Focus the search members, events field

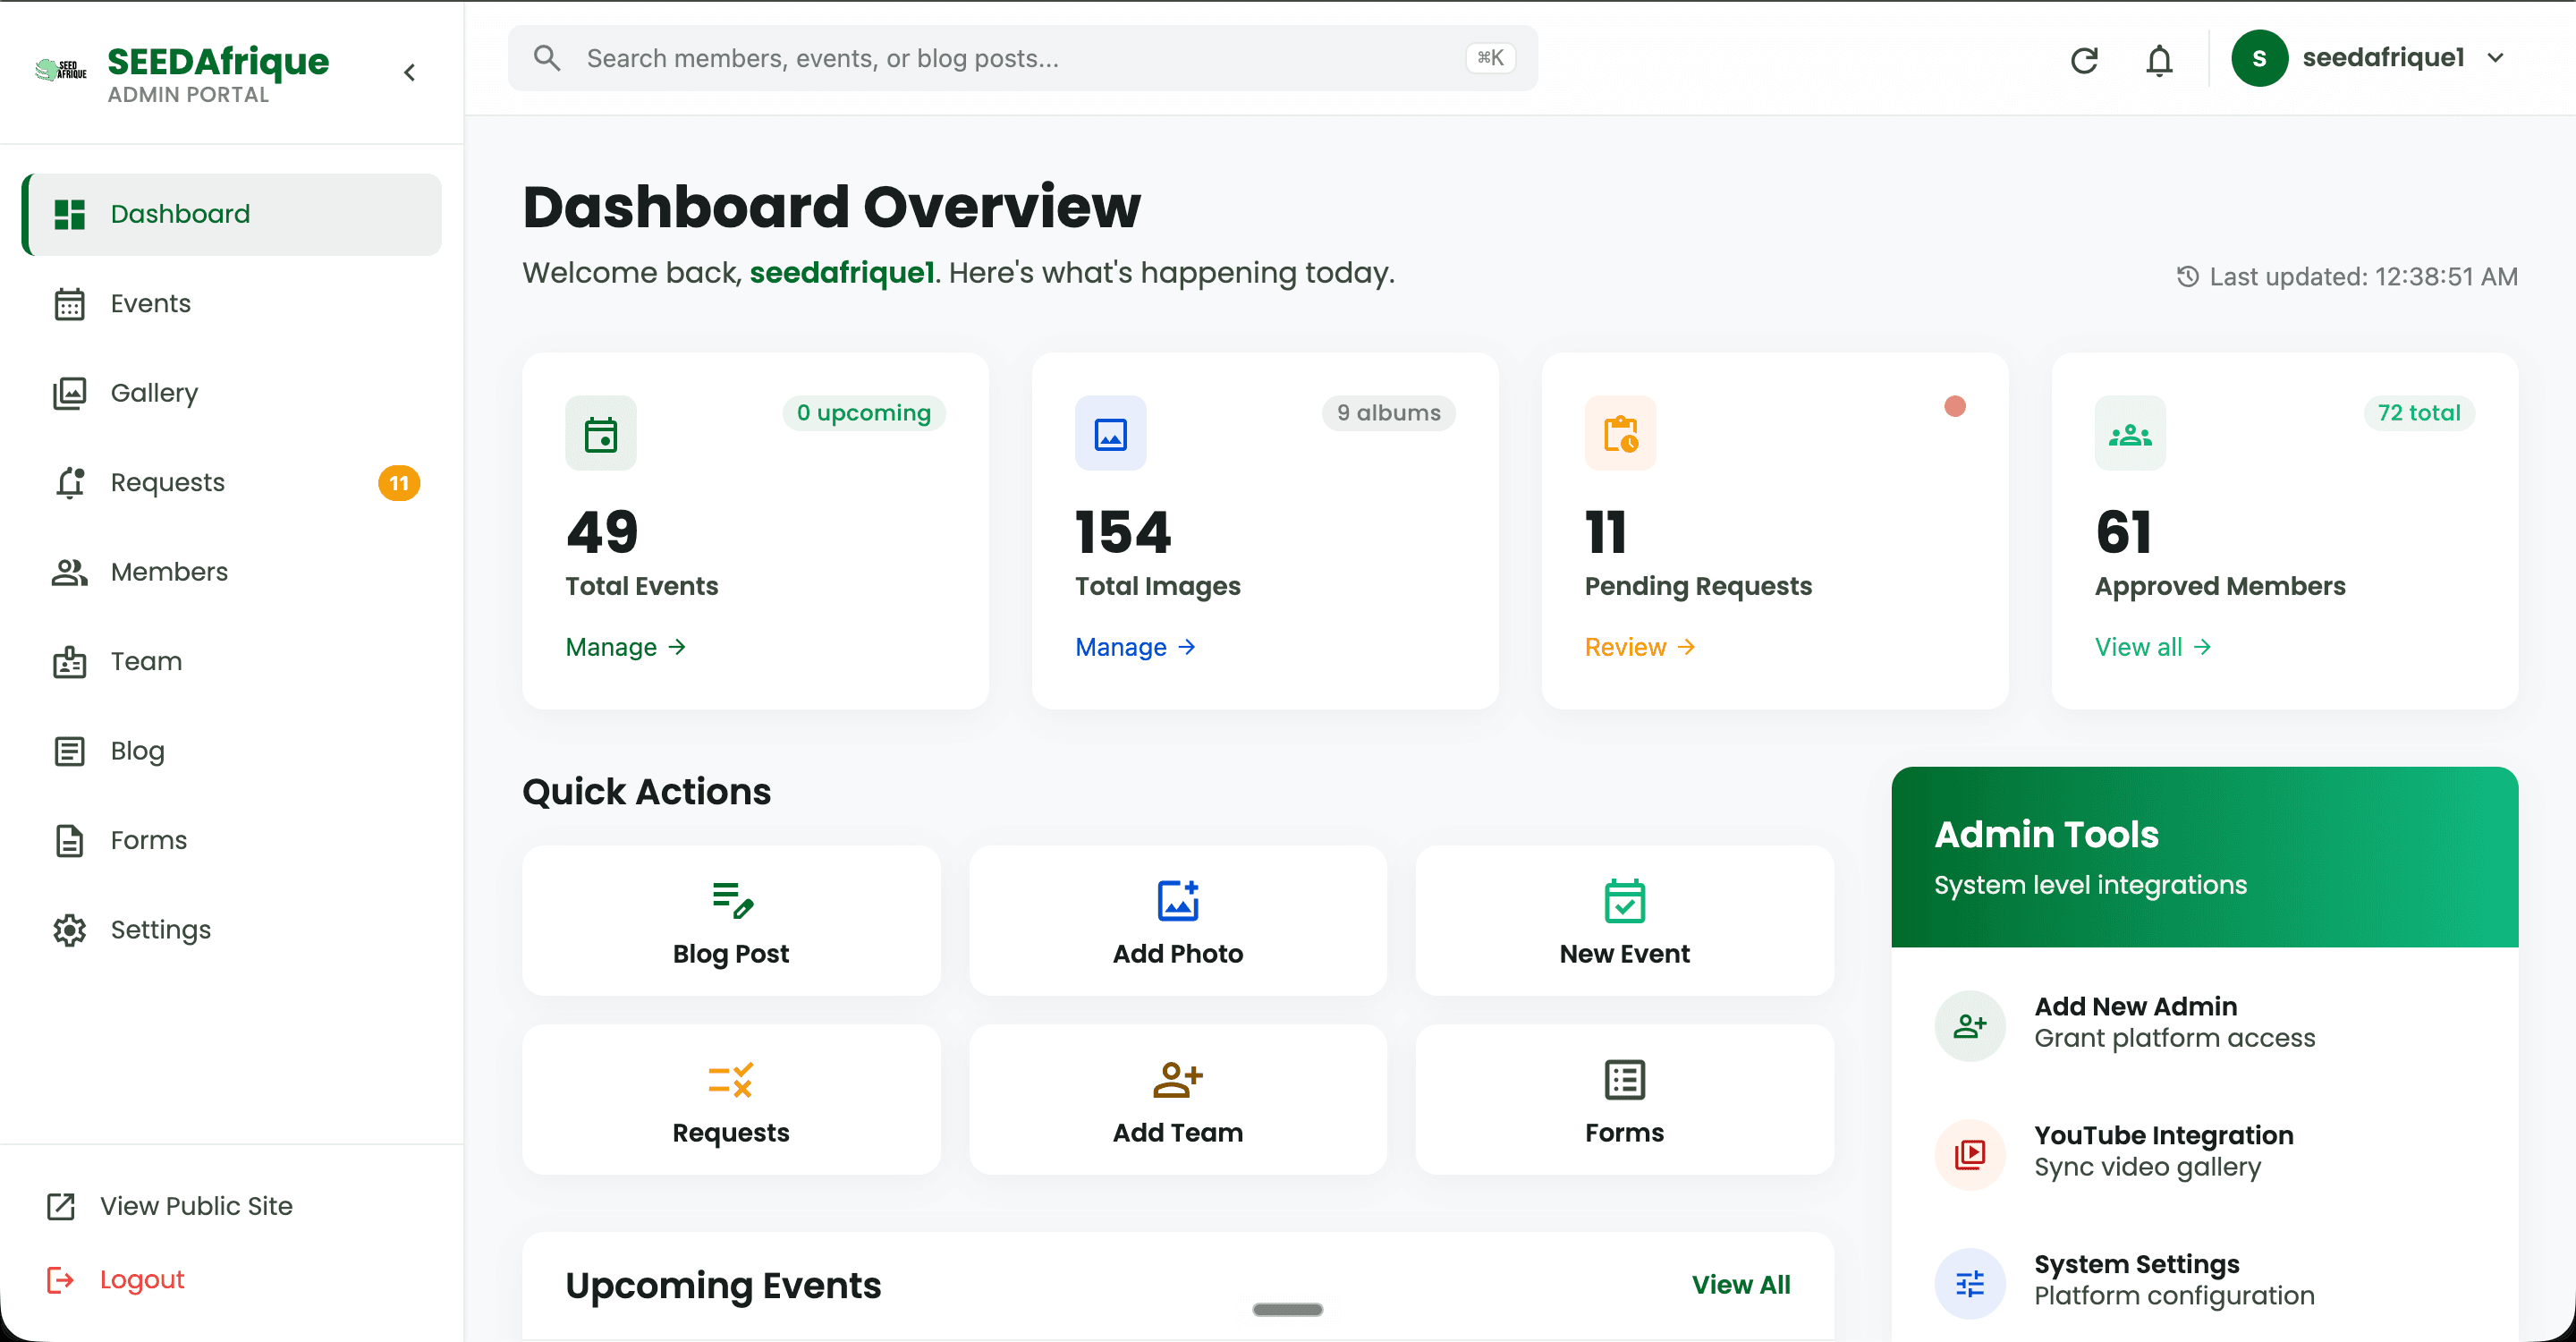tap(1022, 58)
